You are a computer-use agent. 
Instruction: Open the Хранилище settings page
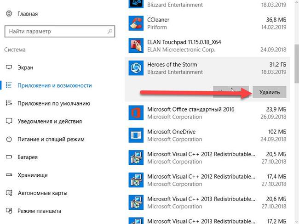point(33,175)
